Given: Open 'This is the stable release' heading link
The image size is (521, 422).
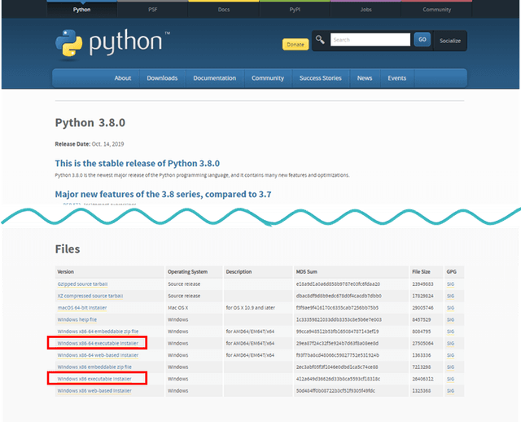Looking at the screenshot, I should pyautogui.click(x=138, y=163).
